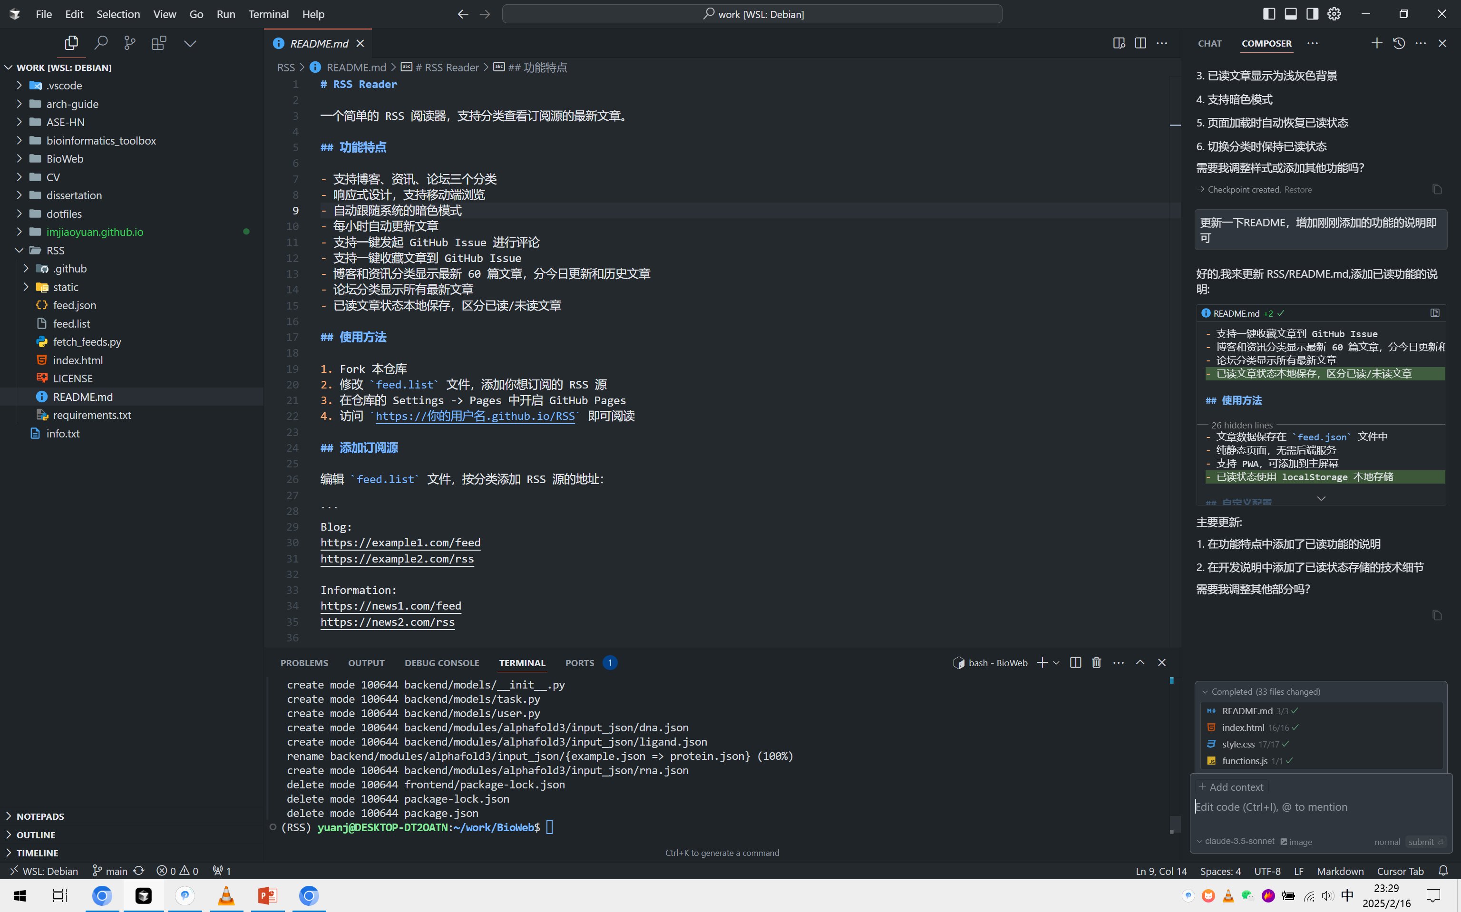Close the terminal panel
This screenshot has width=1461, height=912.
(x=1162, y=662)
